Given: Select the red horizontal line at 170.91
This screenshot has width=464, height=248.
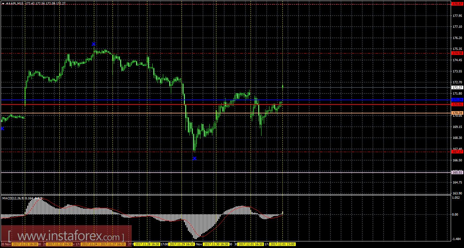Looking at the screenshot, I should click(x=226, y=104).
